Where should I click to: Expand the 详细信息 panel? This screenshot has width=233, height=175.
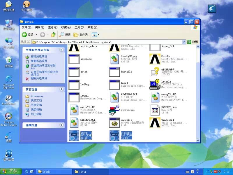[61, 125]
